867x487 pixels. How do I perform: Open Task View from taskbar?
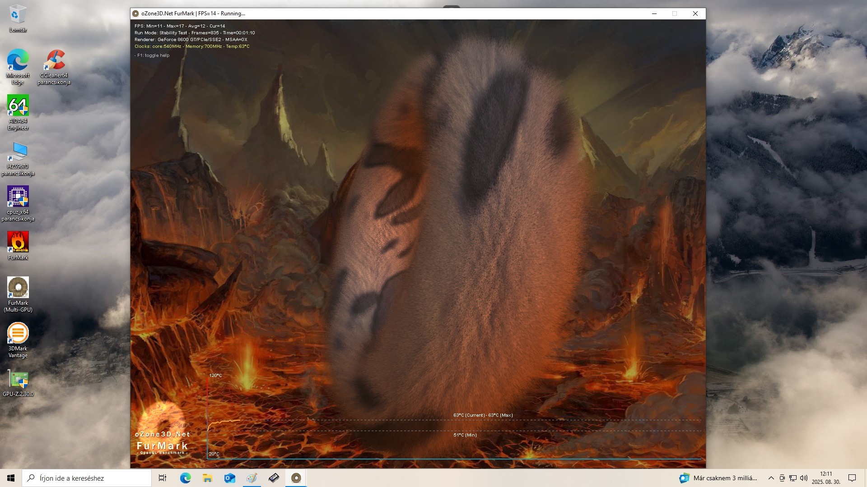point(163,478)
